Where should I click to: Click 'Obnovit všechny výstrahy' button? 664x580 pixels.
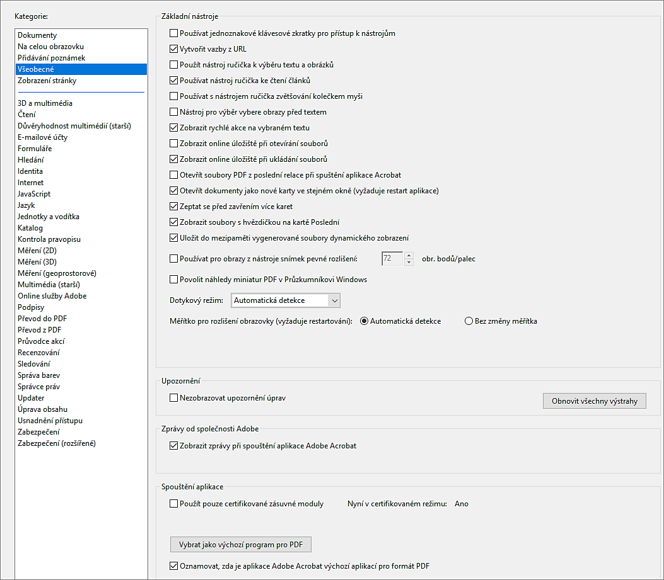point(595,401)
